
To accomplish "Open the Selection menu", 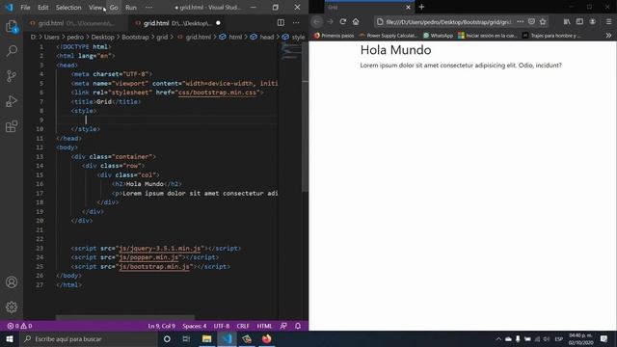I will [68, 7].
